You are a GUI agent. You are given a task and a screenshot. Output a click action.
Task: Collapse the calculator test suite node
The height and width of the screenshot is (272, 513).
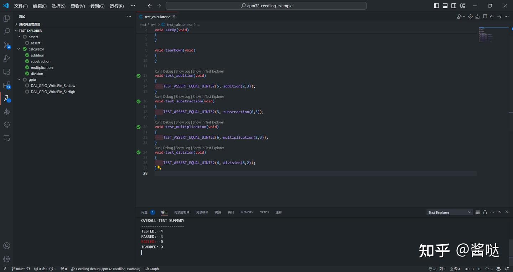coord(19,49)
